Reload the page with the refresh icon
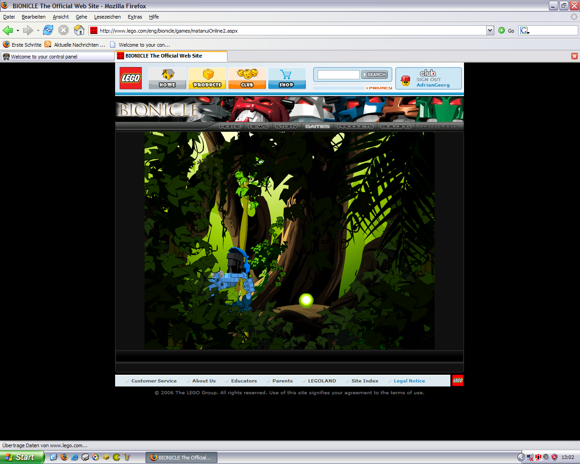This screenshot has height=464, width=580. tap(48, 30)
